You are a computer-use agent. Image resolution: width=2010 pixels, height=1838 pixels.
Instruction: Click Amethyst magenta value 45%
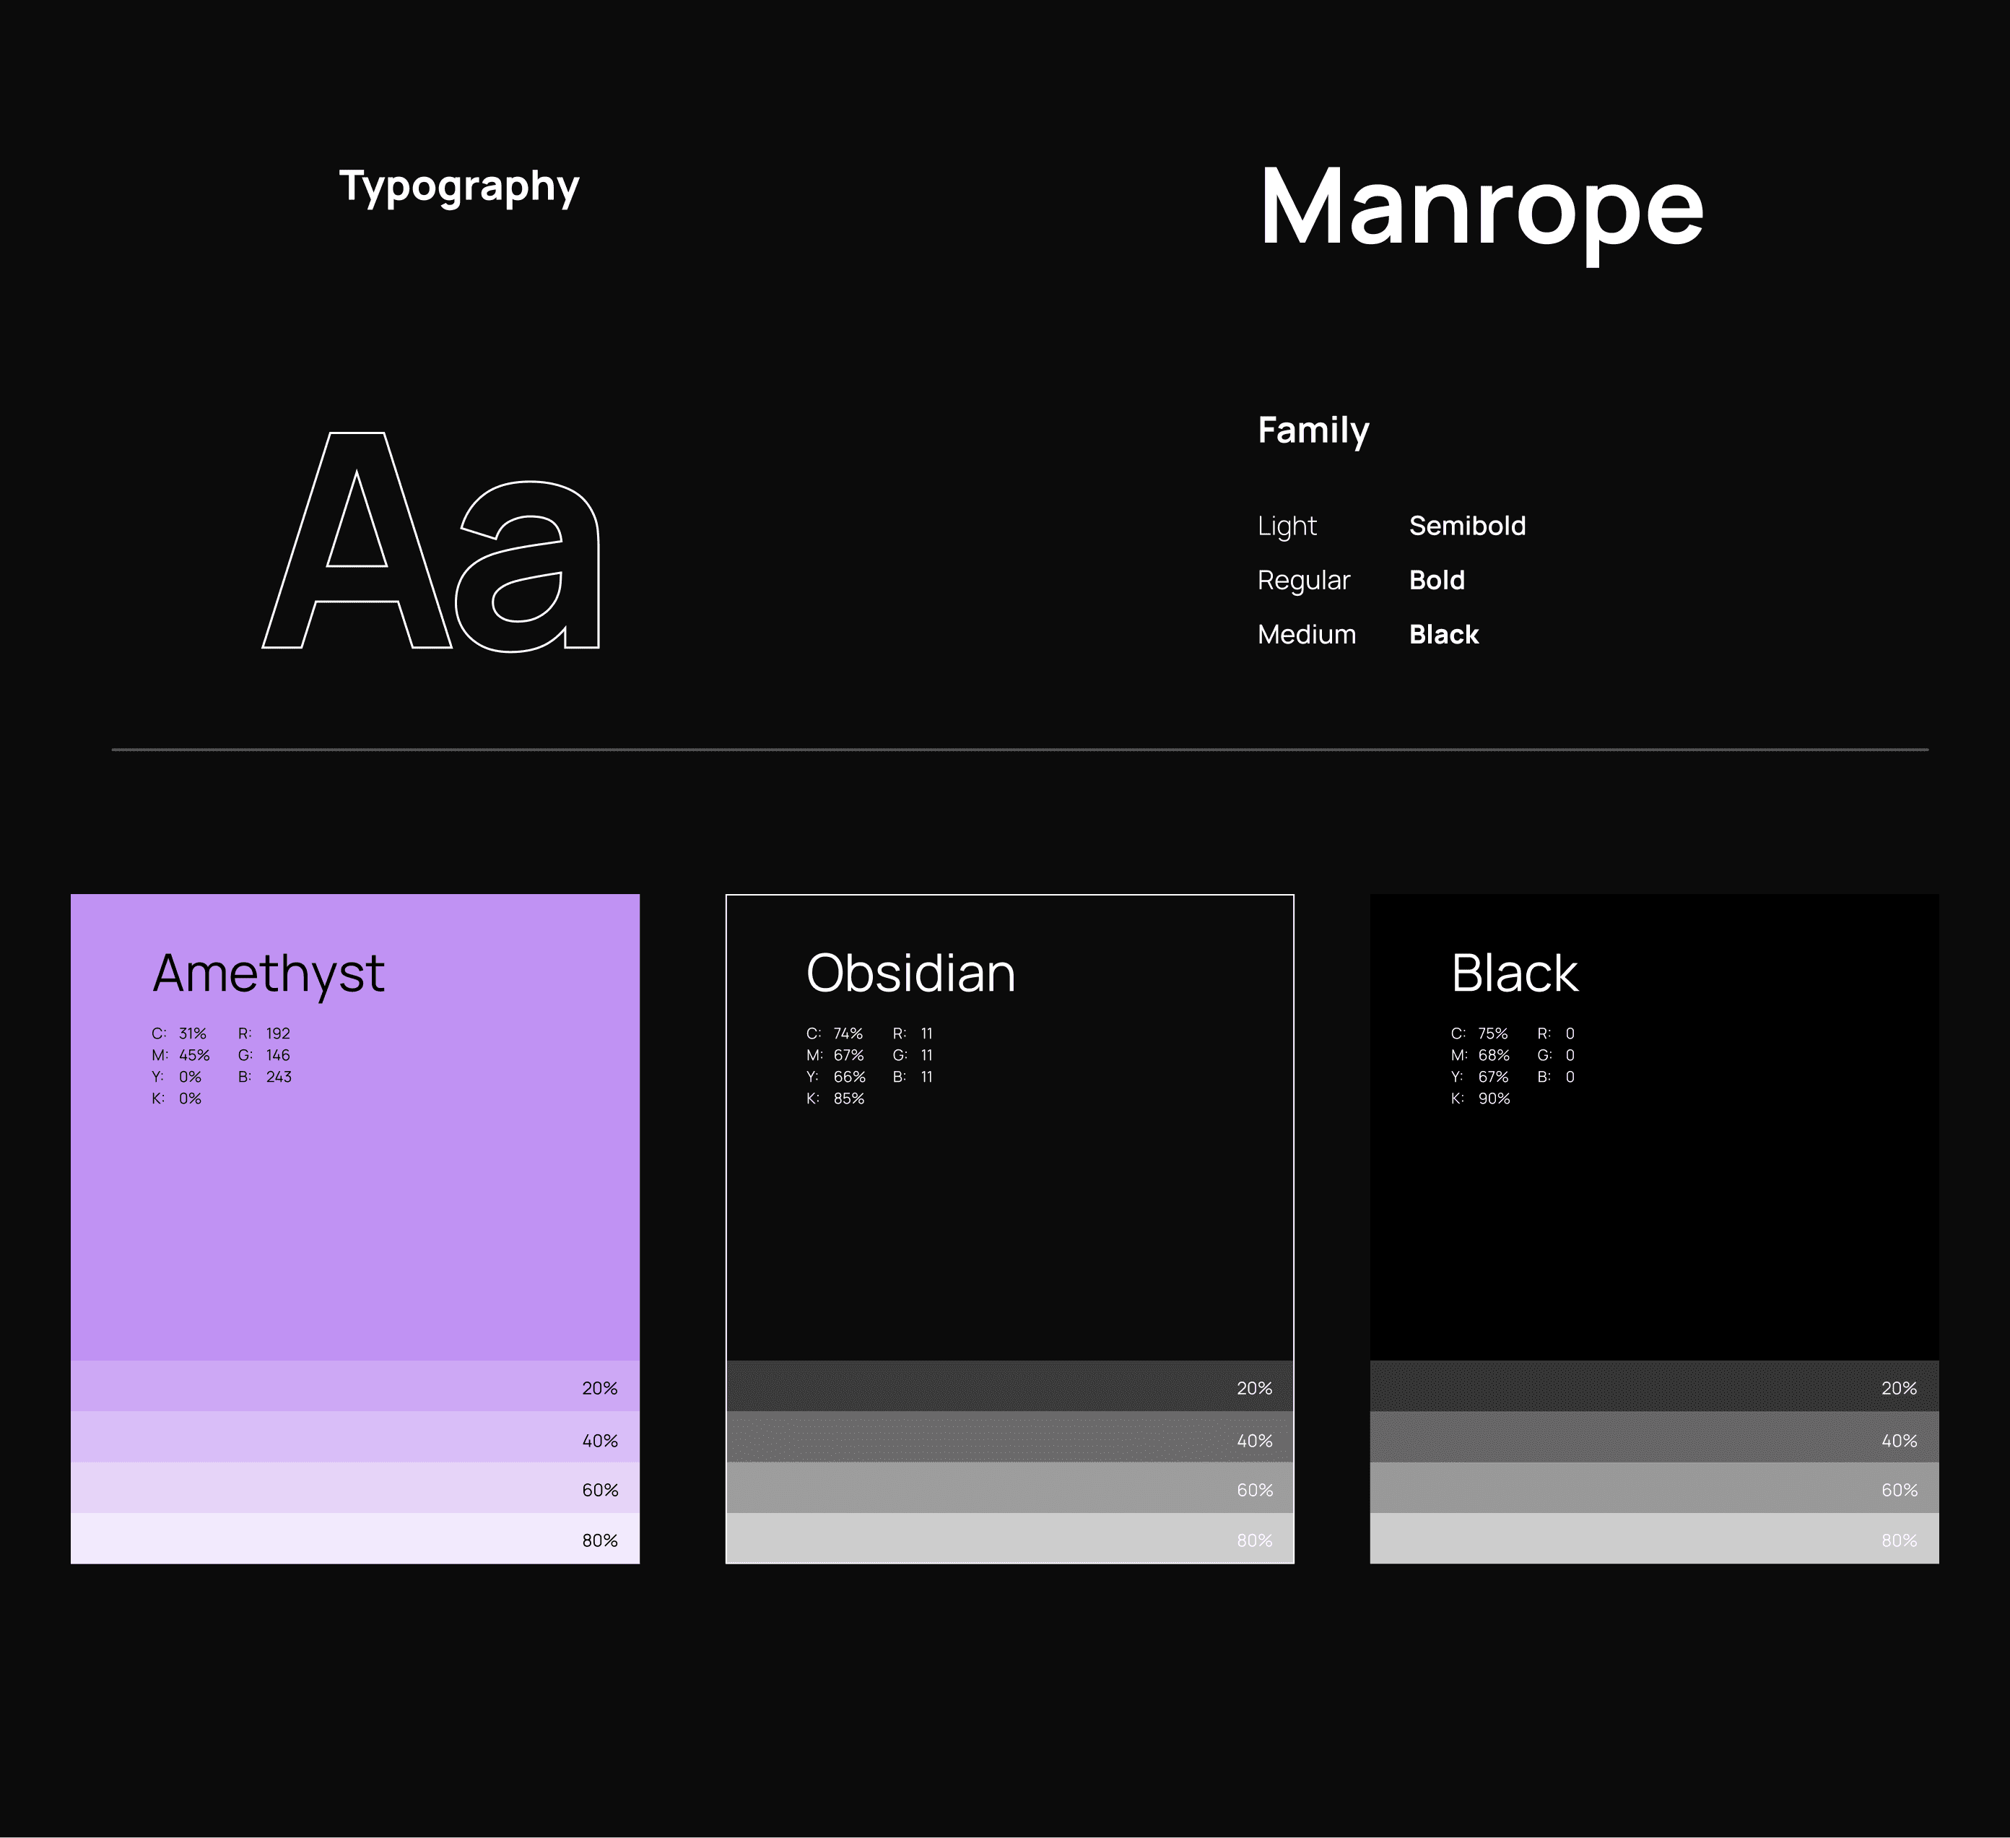pos(194,1055)
